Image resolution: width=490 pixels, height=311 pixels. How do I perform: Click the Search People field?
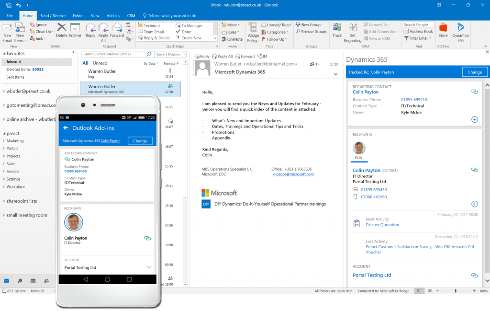[418, 25]
